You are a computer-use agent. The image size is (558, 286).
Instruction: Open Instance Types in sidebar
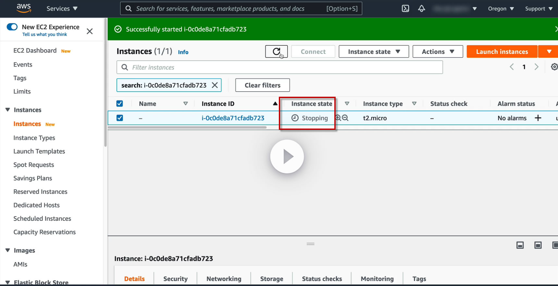pyautogui.click(x=34, y=138)
